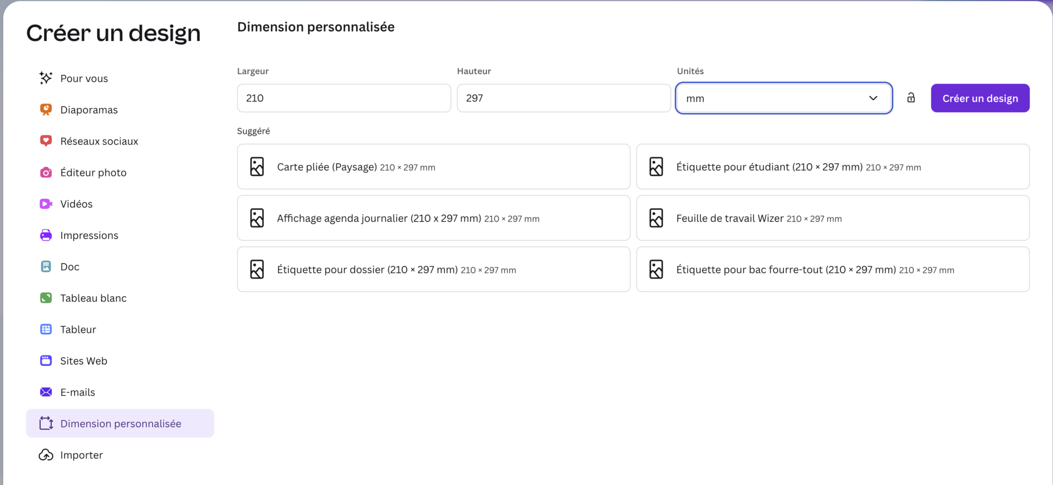This screenshot has height=485, width=1053.
Task: Click the chevron arrow in units selector
Action: [x=873, y=98]
